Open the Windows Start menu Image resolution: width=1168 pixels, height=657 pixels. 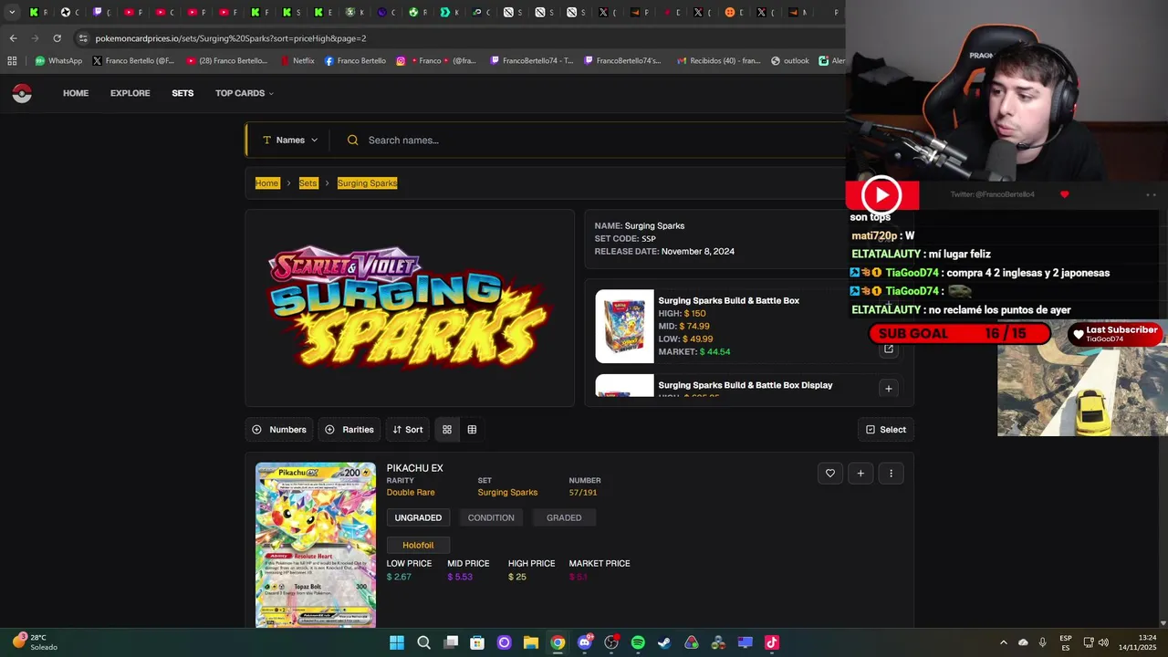pos(397,642)
